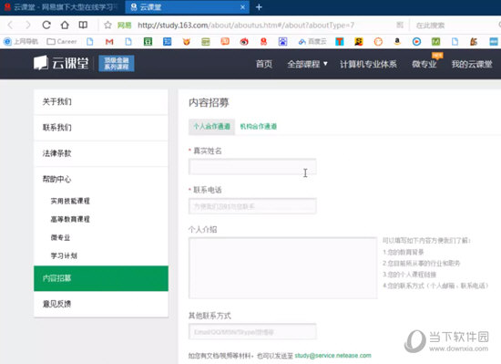Open the orange circle bookmark icon
501x364 pixels.
378,42
